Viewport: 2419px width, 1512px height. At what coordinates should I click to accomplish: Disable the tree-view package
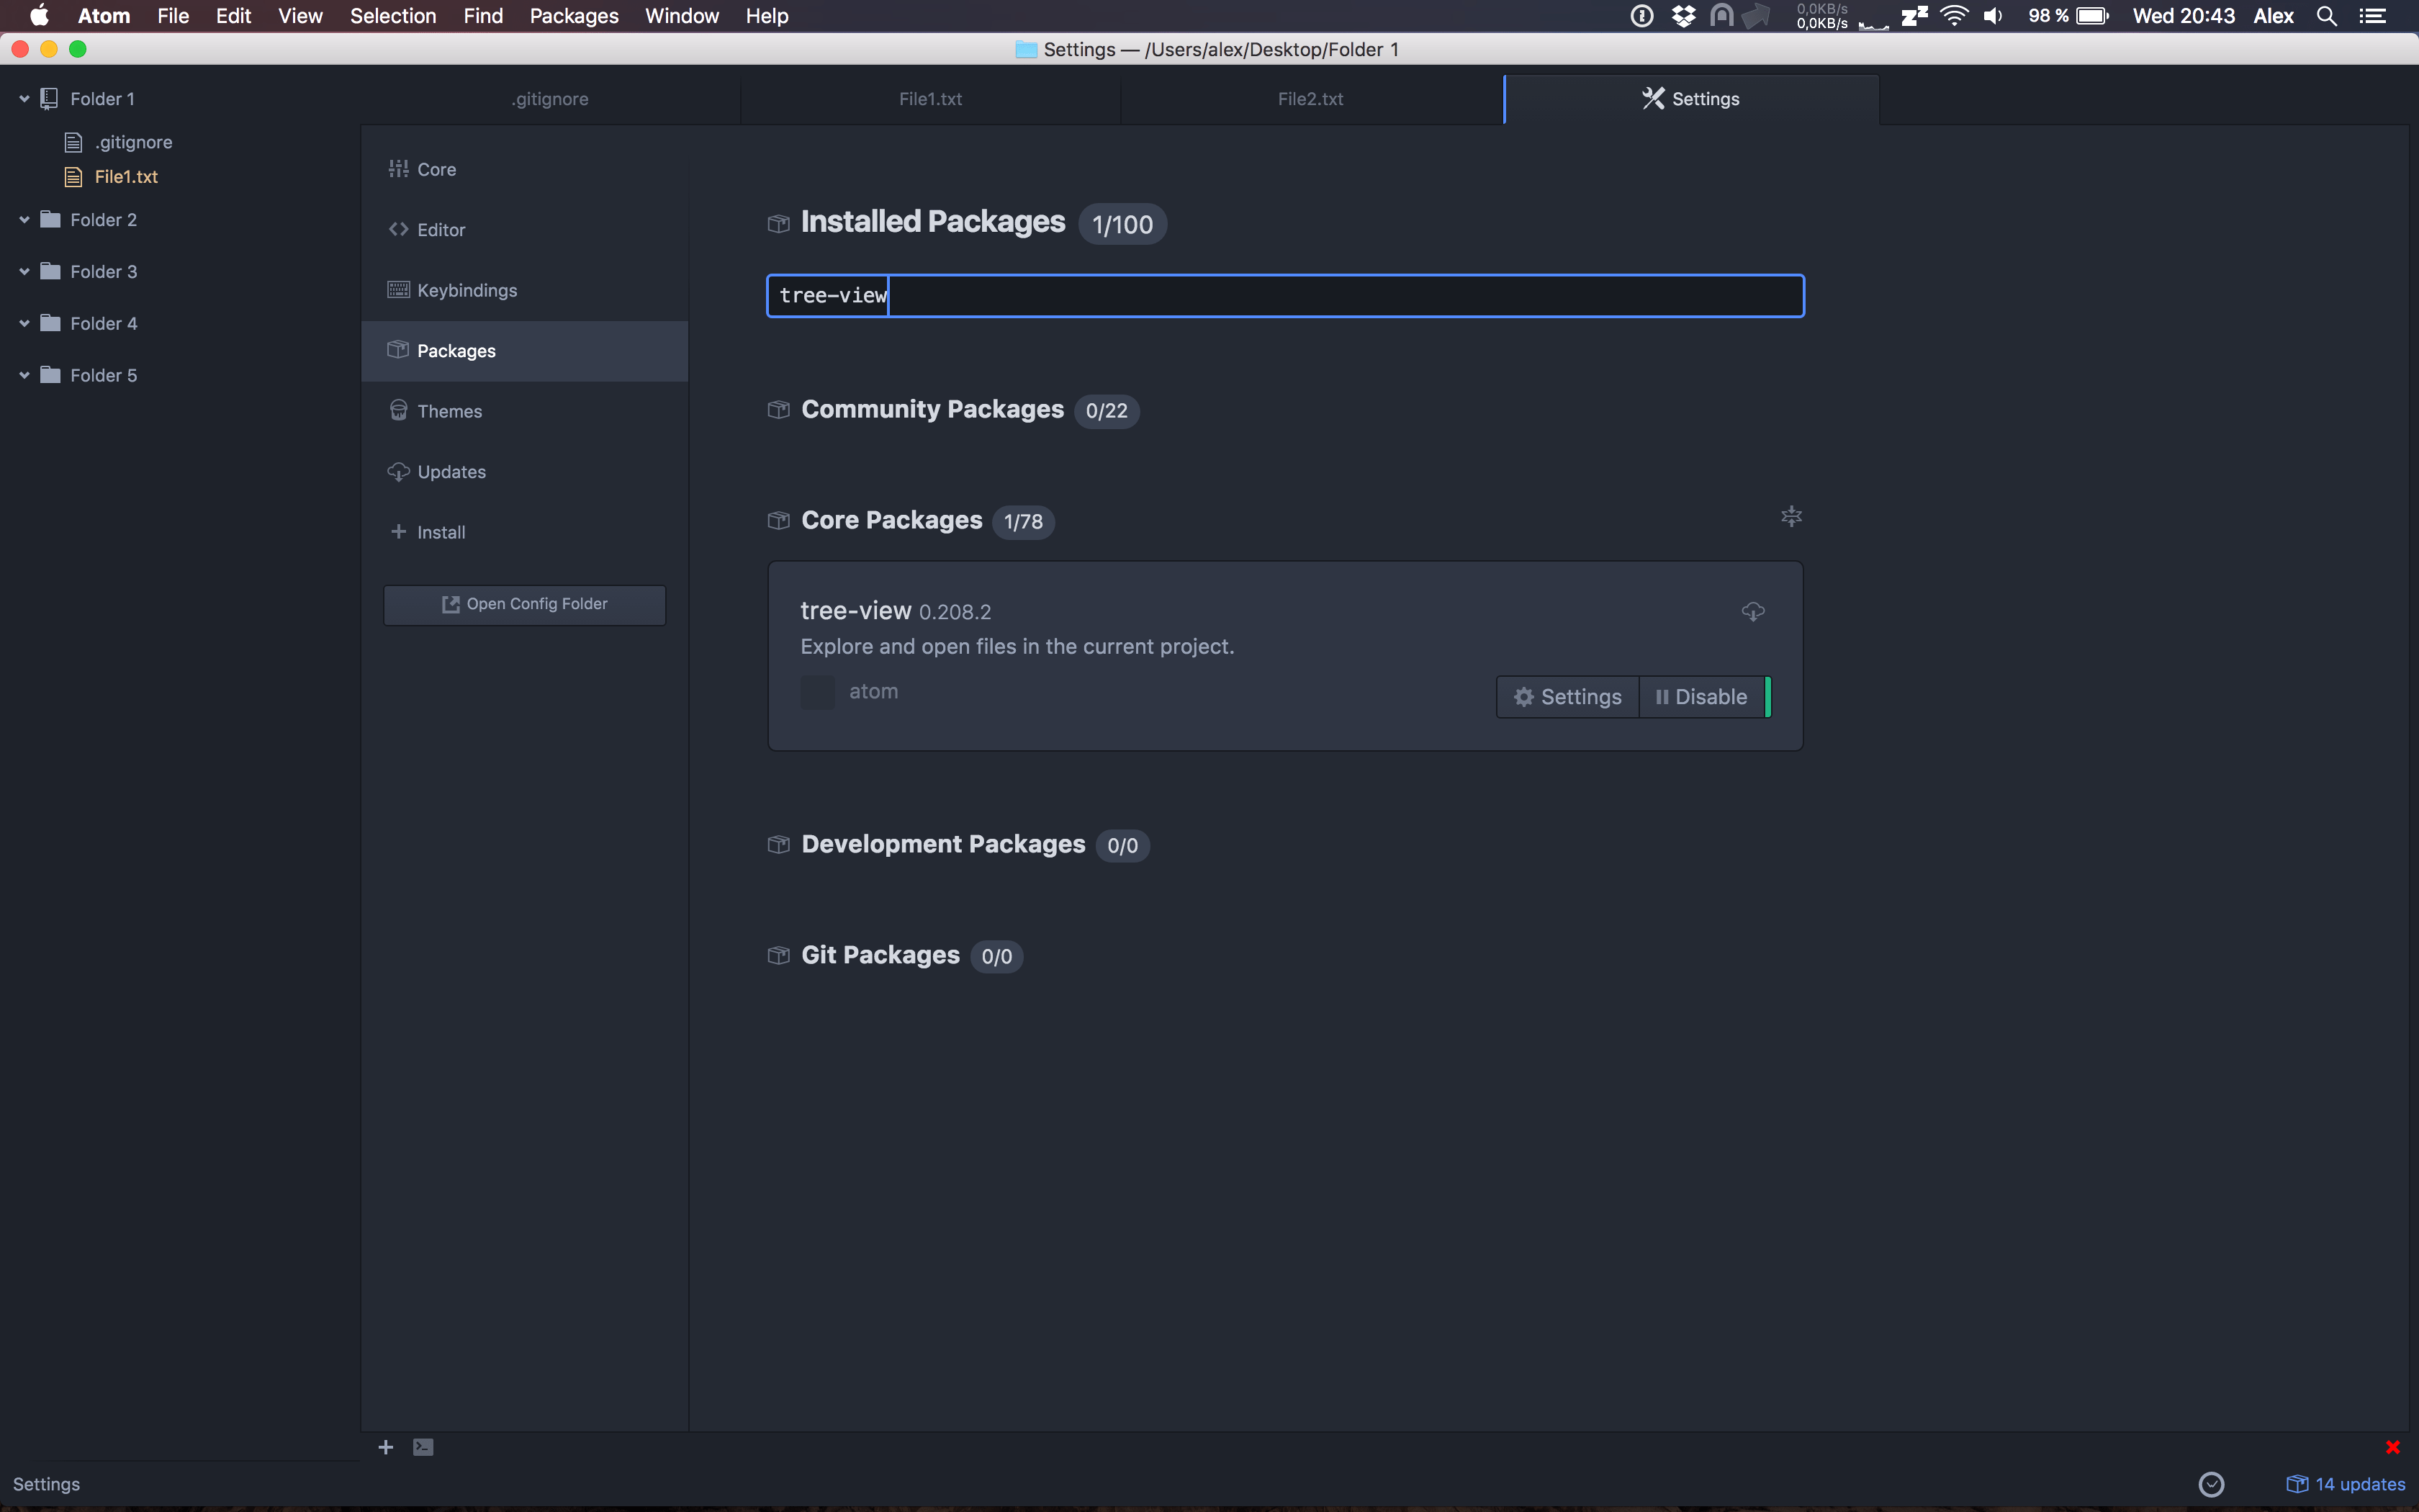click(1701, 697)
